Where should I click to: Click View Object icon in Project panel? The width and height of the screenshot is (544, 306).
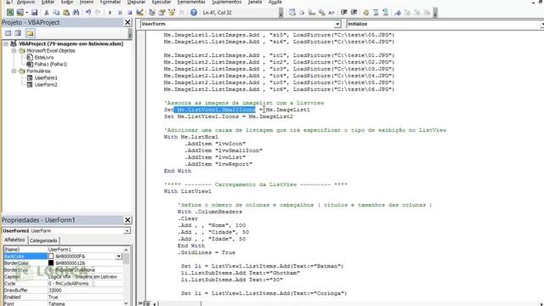18,33
